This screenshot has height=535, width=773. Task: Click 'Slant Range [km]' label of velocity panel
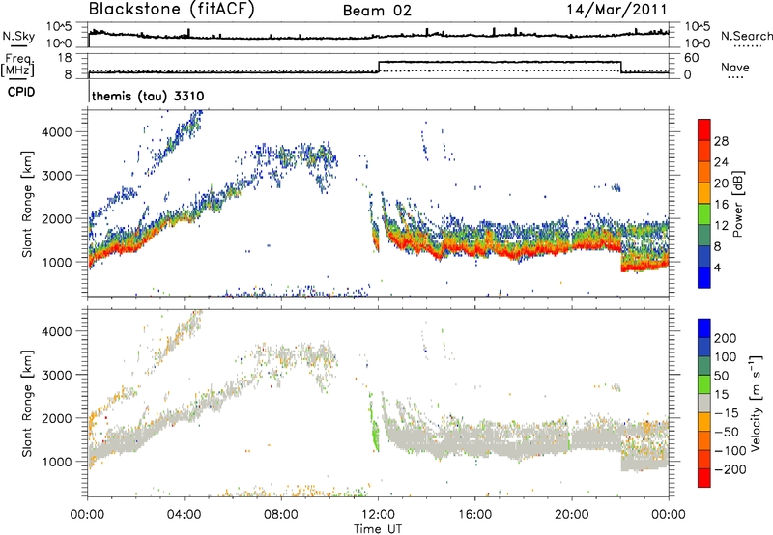27,403
